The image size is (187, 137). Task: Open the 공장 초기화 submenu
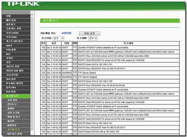[x=16, y=113]
